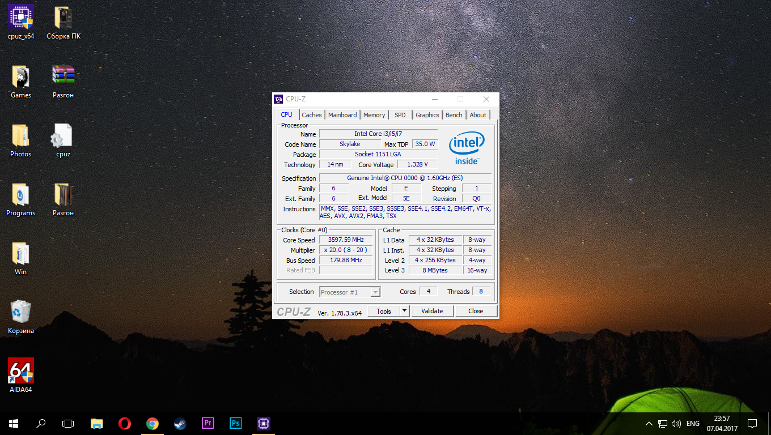
Task: Select the Разгон WinRAR archive icon
Action: pos(63,82)
